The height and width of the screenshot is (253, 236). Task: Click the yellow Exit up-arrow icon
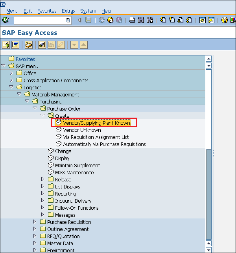111,20
